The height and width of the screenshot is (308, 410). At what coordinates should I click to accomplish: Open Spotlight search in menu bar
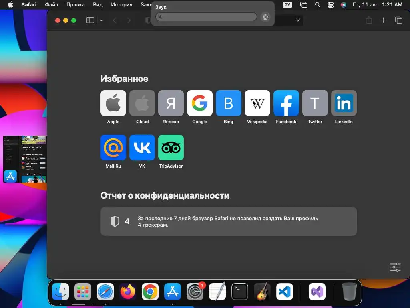(x=318, y=5)
